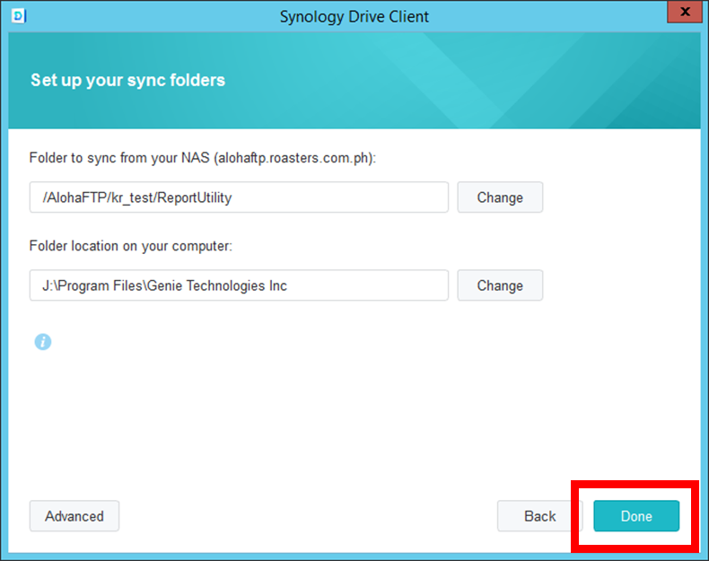The image size is (709, 561).
Task: Change the local folder location
Action: (500, 285)
